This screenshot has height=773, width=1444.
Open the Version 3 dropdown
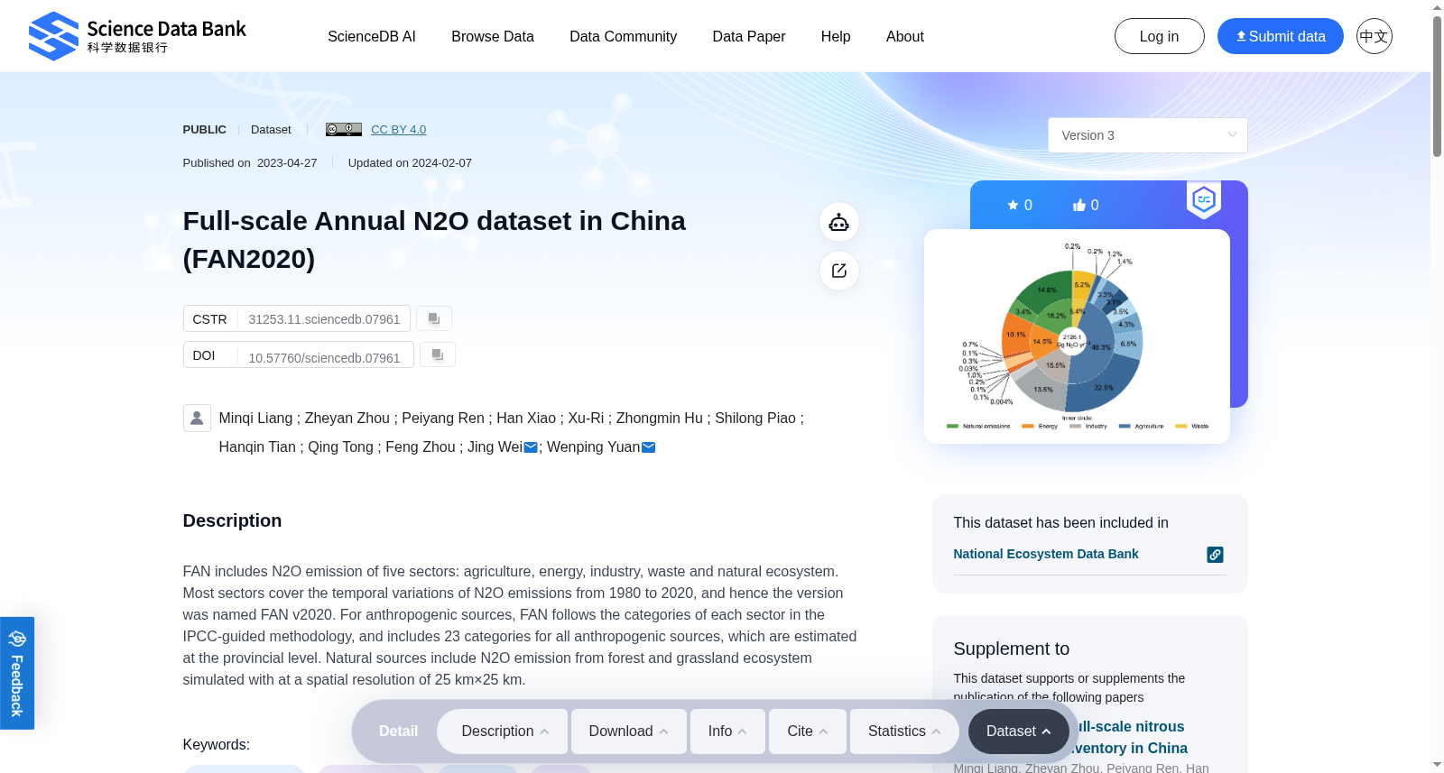[1148, 135]
